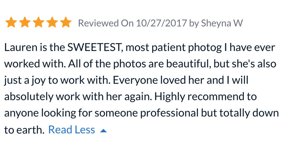Screen dimensions: 287x147
Task: Click the first orange rating star
Action: 11,22
